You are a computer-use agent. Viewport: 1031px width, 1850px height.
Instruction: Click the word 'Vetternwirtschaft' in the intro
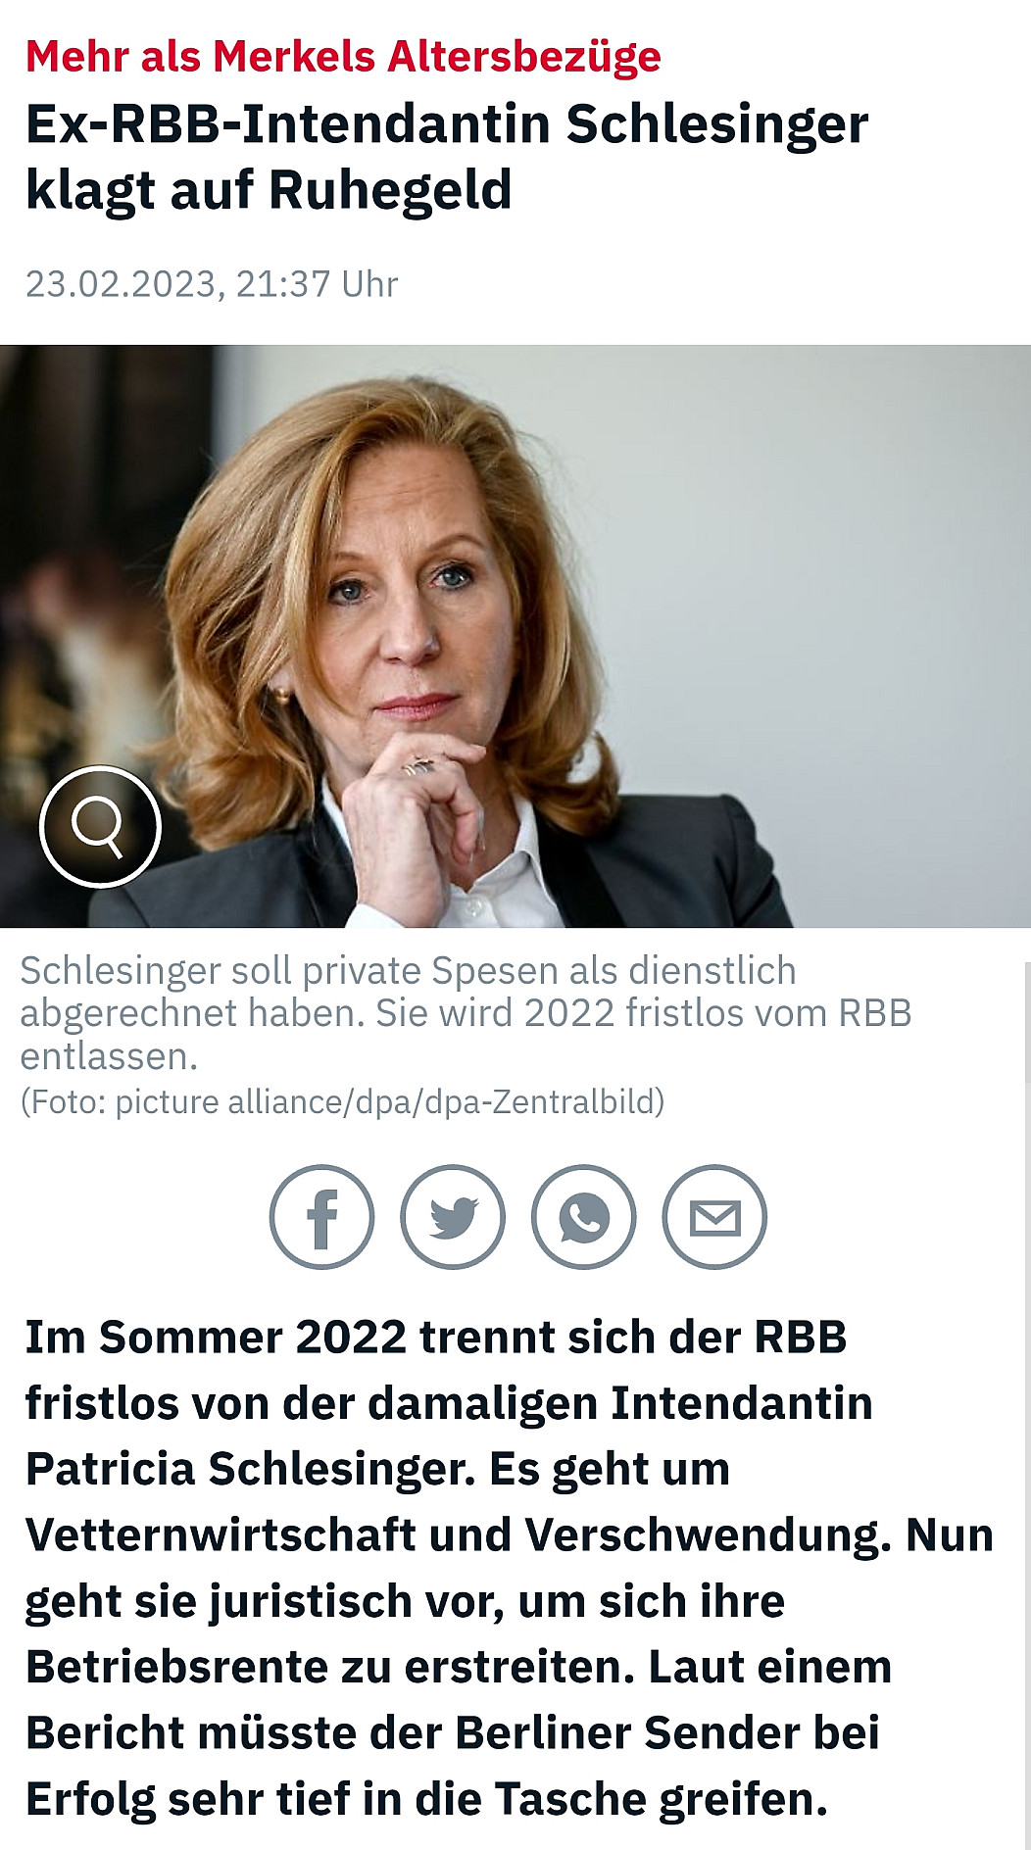pyautogui.click(x=221, y=1534)
